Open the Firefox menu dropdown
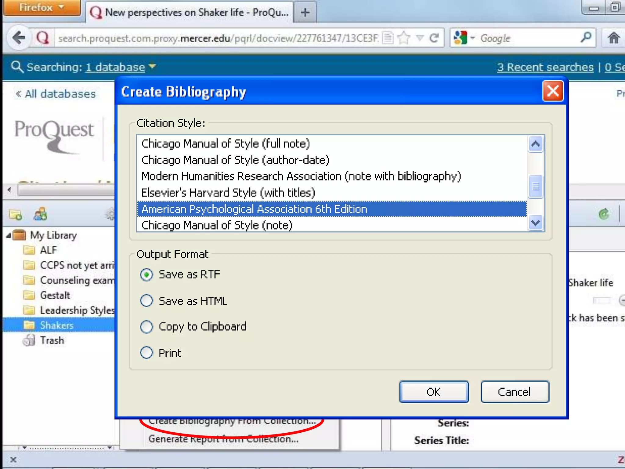This screenshot has height=469, width=625. tap(42, 7)
